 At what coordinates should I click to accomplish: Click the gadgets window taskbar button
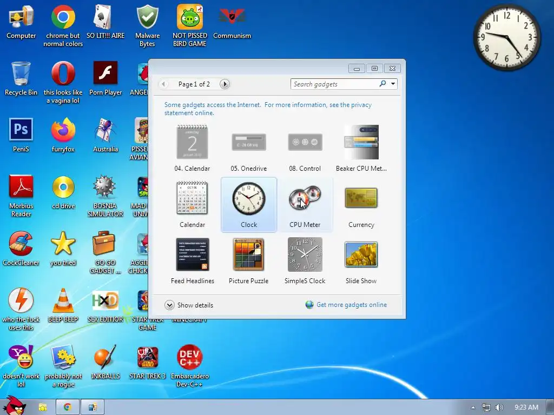click(x=93, y=407)
